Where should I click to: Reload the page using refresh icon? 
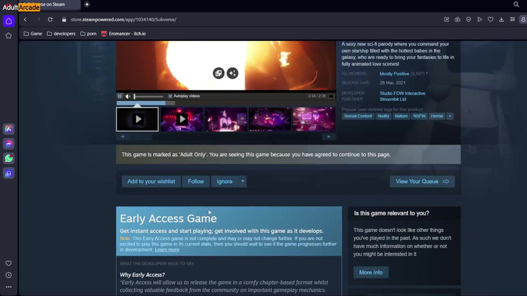pos(50,20)
